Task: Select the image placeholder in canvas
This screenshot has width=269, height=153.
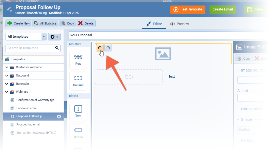Action: pos(163,54)
